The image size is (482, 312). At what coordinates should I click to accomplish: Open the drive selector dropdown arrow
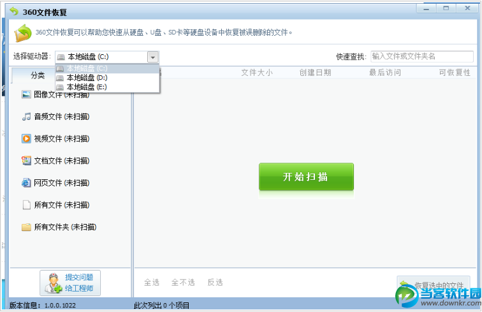[x=153, y=57]
